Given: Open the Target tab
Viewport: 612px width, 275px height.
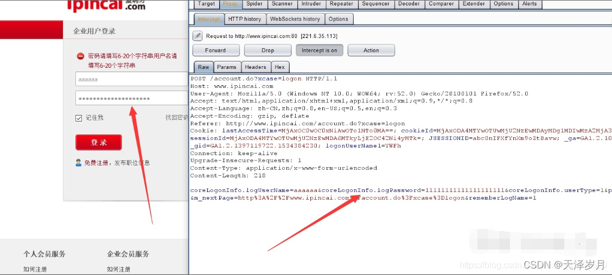Looking at the screenshot, I should (206, 4).
